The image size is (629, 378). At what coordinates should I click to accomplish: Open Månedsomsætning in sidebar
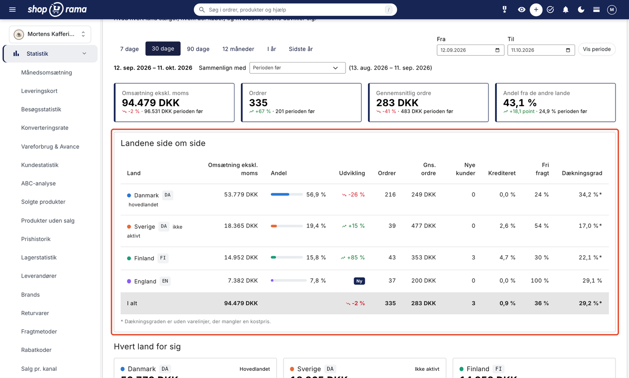click(47, 72)
